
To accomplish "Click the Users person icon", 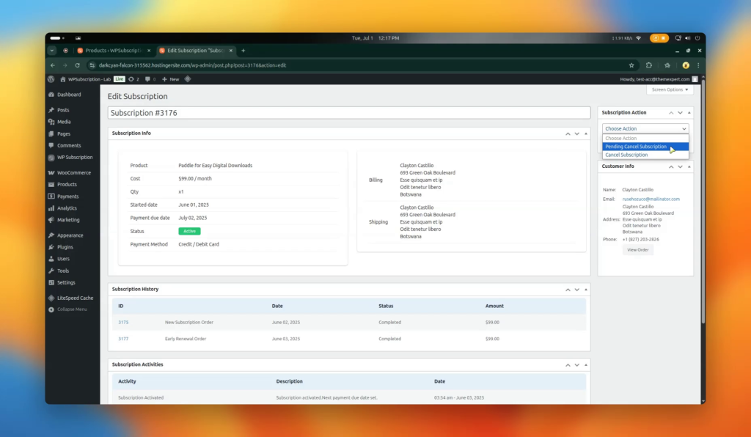I will (51, 259).
